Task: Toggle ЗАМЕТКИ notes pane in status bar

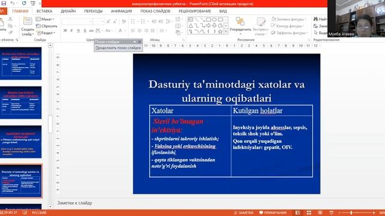Action: 243,212
